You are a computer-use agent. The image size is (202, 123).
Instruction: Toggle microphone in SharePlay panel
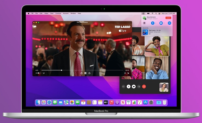click(153, 23)
